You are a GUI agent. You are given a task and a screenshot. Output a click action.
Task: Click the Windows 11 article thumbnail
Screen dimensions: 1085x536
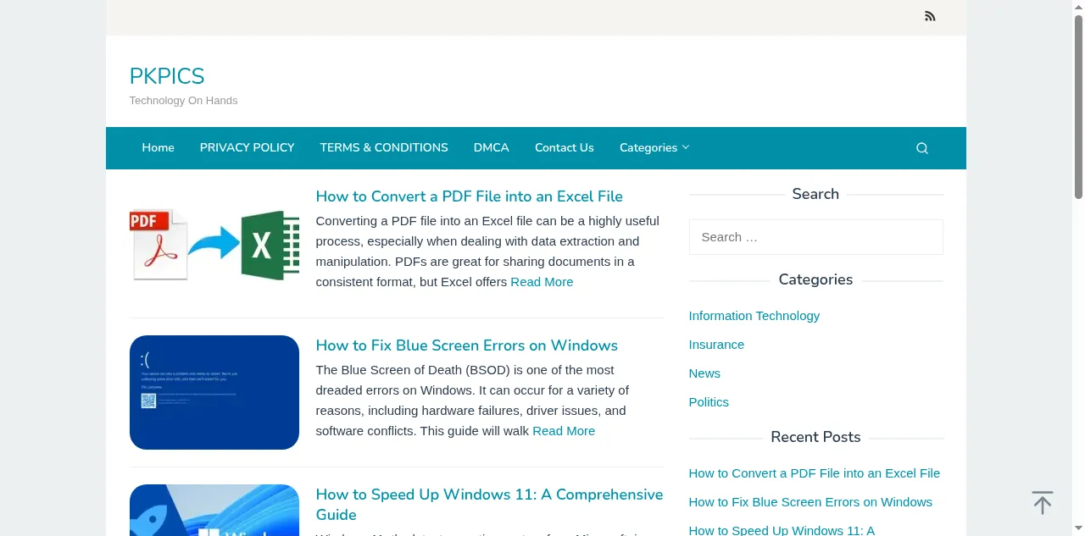coord(214,510)
